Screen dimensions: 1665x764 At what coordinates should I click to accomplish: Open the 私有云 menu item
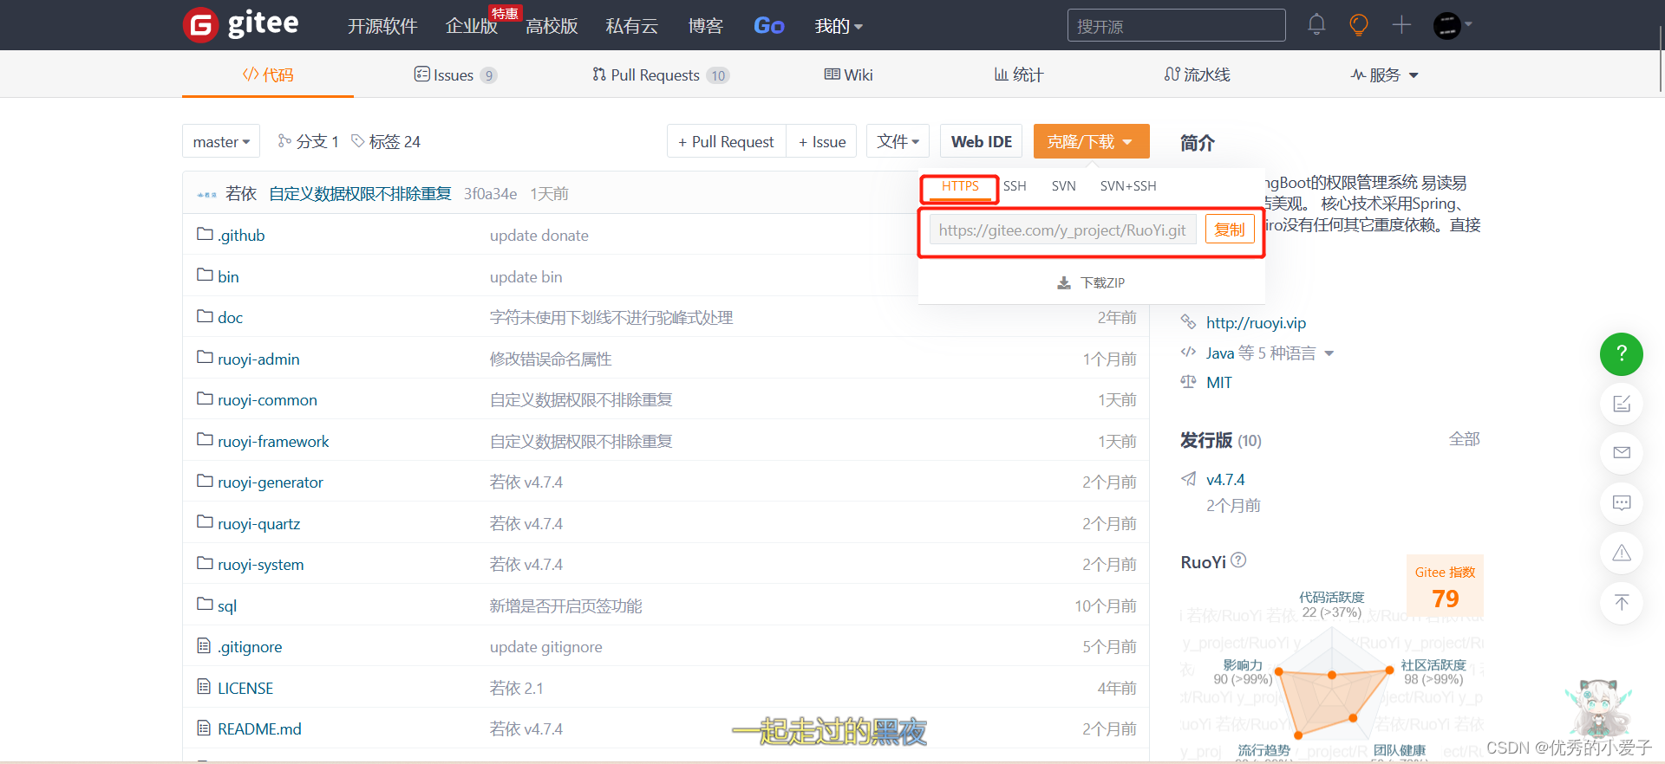pyautogui.click(x=632, y=26)
